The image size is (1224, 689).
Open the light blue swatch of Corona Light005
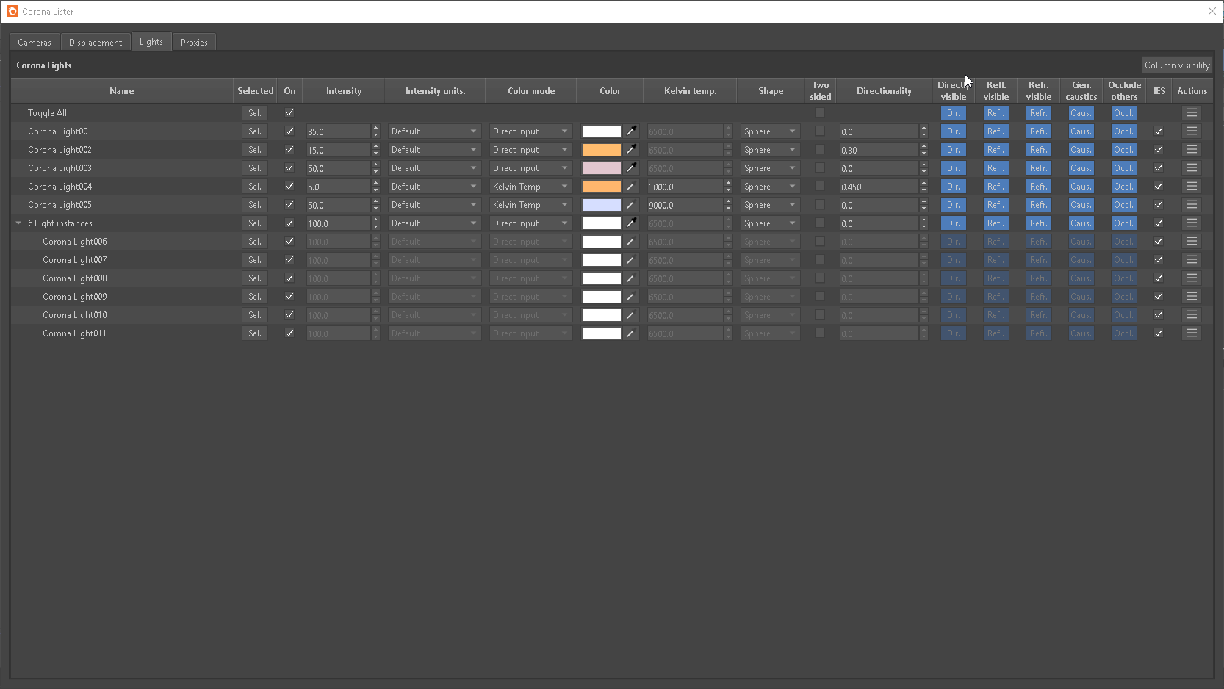tap(602, 205)
